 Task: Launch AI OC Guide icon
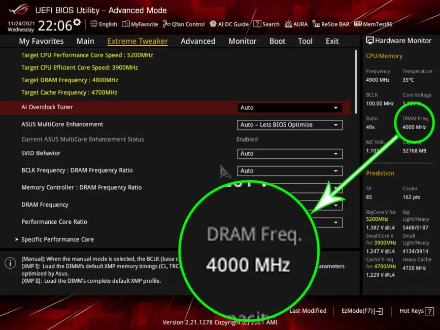[x=213, y=24]
